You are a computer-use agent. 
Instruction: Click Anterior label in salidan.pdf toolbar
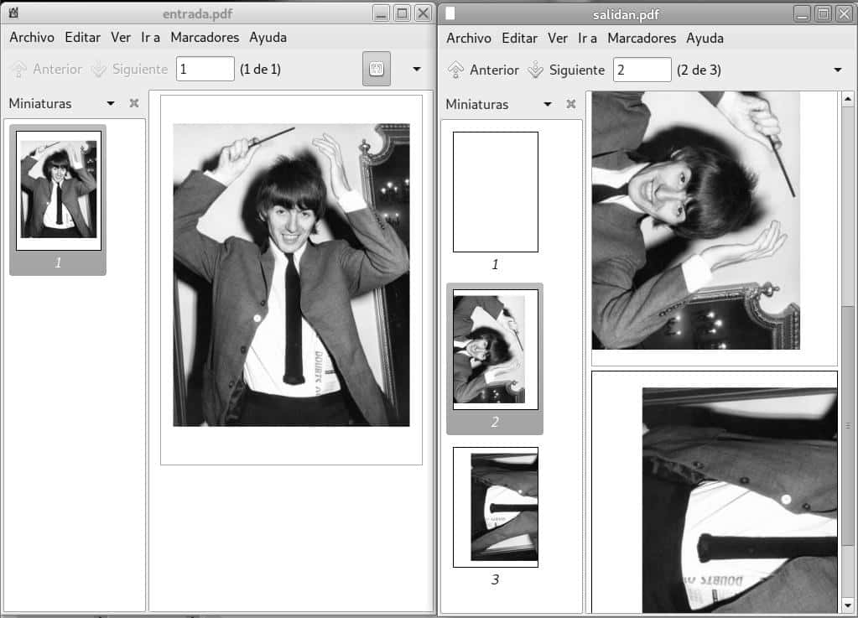[x=494, y=70]
